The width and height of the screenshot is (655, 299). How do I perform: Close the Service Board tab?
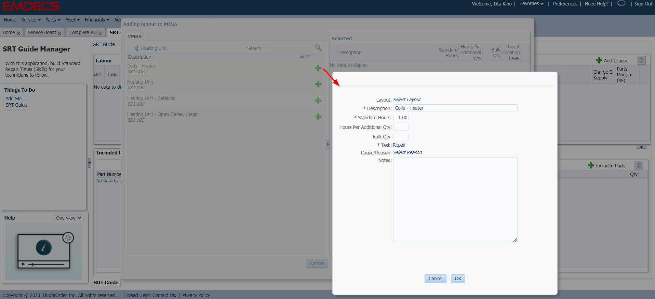click(59, 33)
